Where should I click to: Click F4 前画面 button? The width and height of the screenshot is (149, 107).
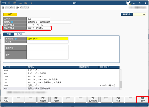coord(43,100)
